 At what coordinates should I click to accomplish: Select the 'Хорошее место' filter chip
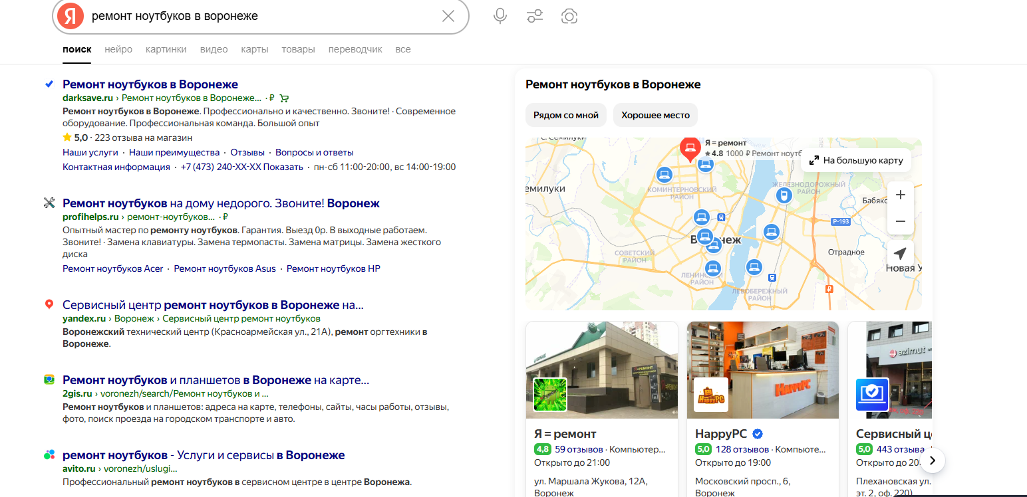click(x=655, y=115)
